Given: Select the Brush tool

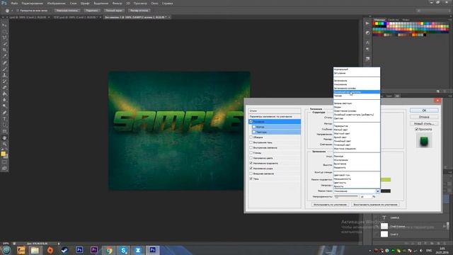Looking at the screenshot, I should tap(4, 69).
